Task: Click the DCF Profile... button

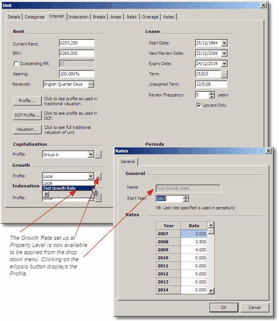Action: (x=27, y=115)
